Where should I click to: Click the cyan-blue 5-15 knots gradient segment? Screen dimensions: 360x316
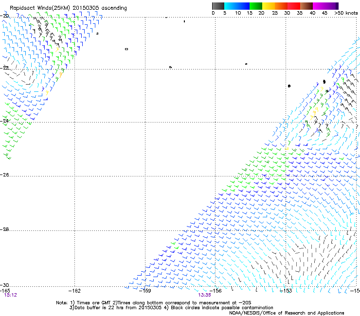(237, 6)
